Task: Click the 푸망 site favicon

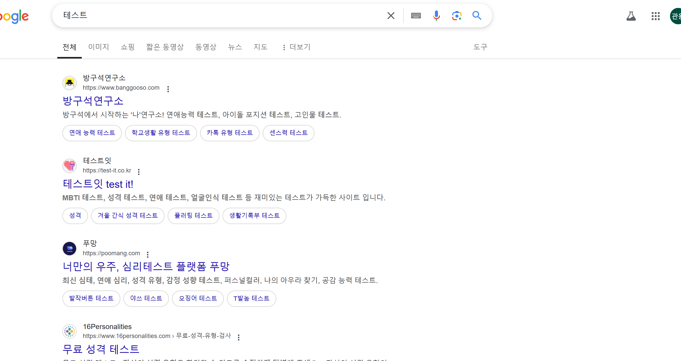Action: coord(70,248)
